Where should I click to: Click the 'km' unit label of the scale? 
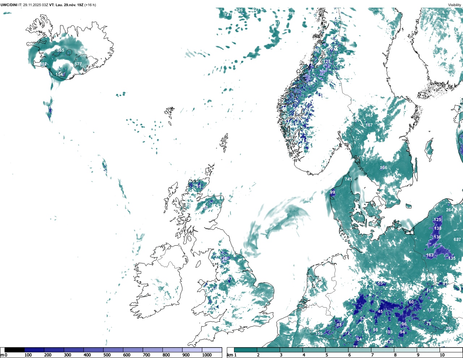pos(229,355)
